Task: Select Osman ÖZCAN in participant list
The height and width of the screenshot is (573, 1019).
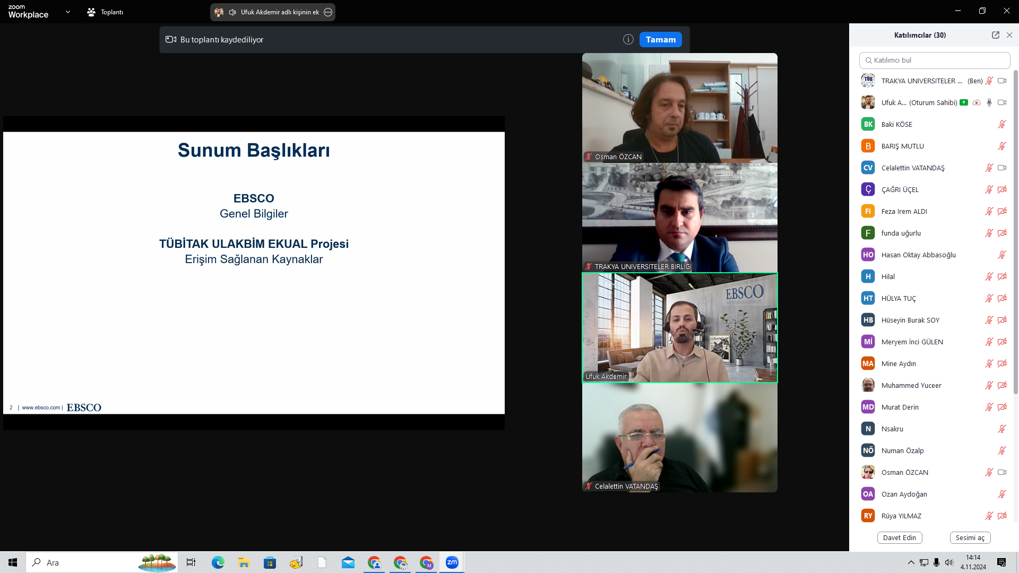Action: [904, 473]
